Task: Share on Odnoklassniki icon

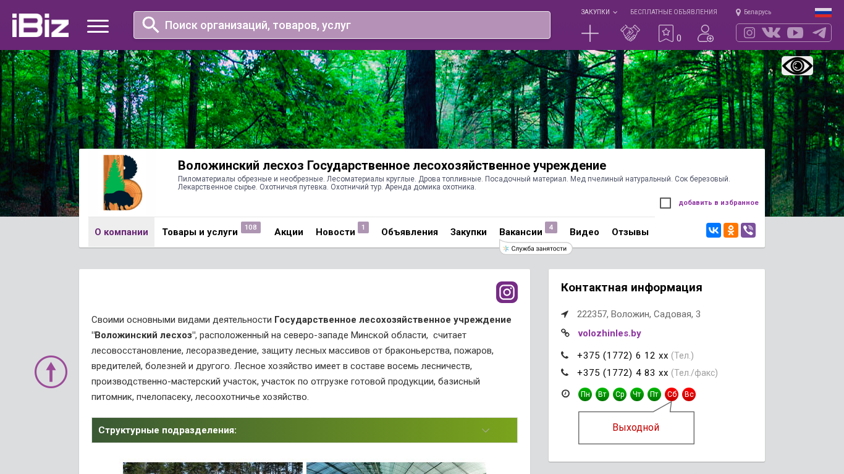Action: tap(730, 230)
